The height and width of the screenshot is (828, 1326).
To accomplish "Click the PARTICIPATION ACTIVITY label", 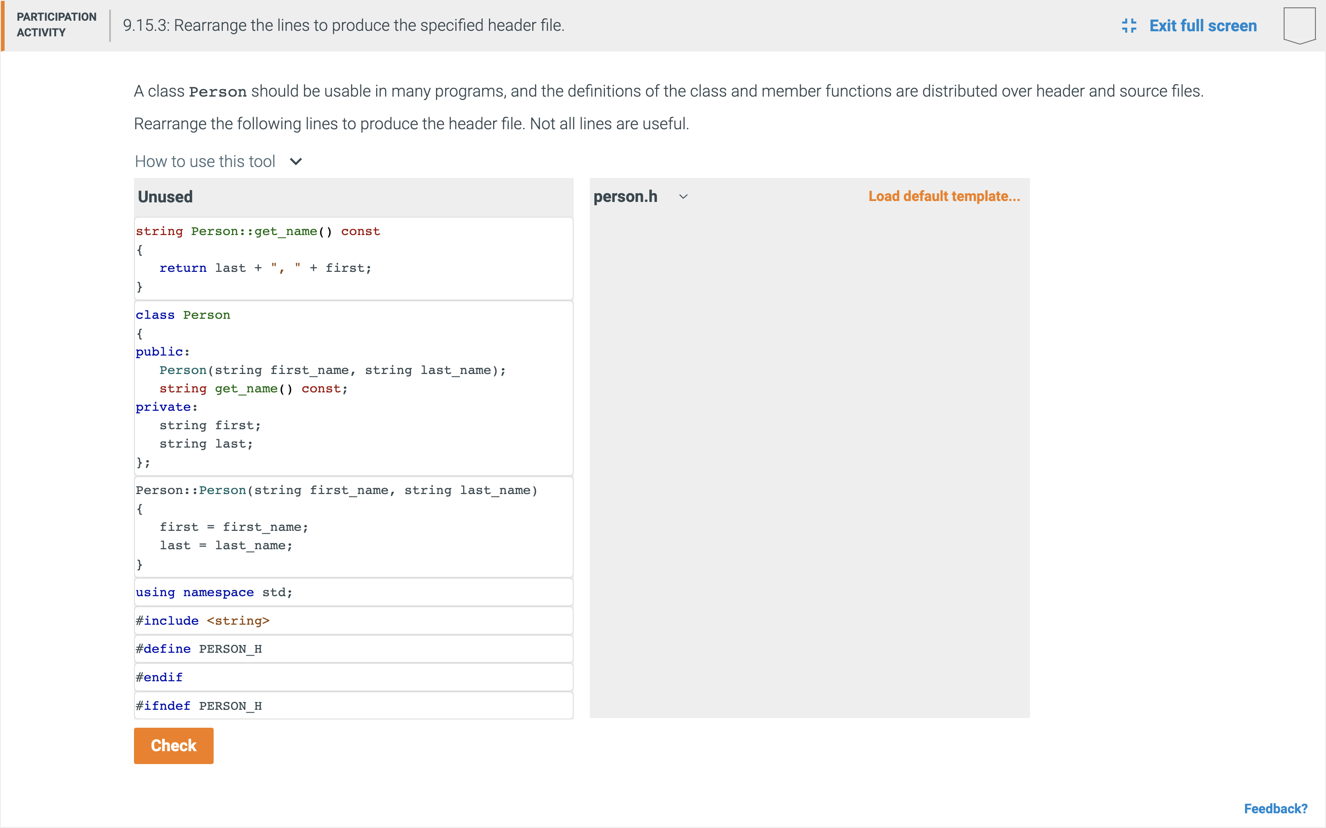I will [x=57, y=24].
